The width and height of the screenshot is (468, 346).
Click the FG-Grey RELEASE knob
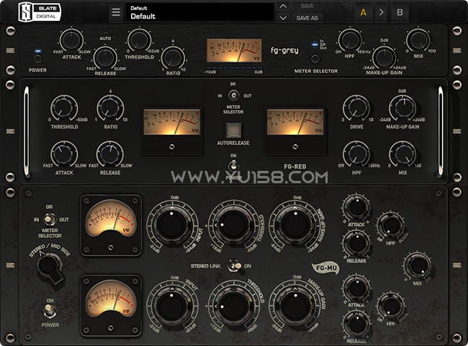coord(105,57)
